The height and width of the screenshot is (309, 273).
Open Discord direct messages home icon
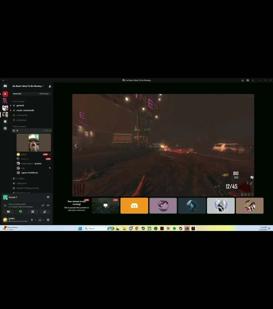coord(5,86)
